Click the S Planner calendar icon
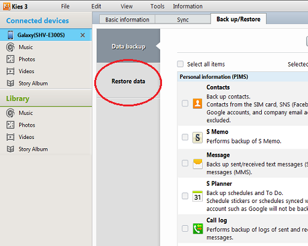The width and height of the screenshot is (308, 246). click(x=197, y=196)
